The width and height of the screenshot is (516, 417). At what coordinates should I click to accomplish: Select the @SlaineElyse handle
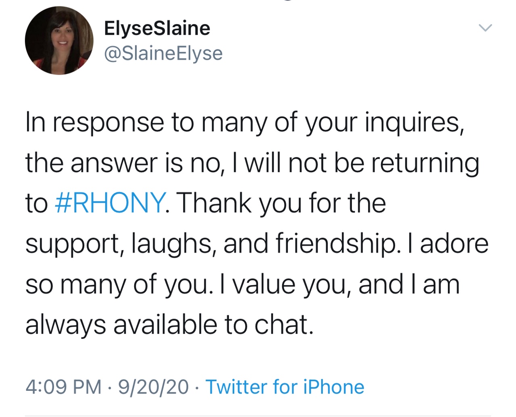point(163,53)
